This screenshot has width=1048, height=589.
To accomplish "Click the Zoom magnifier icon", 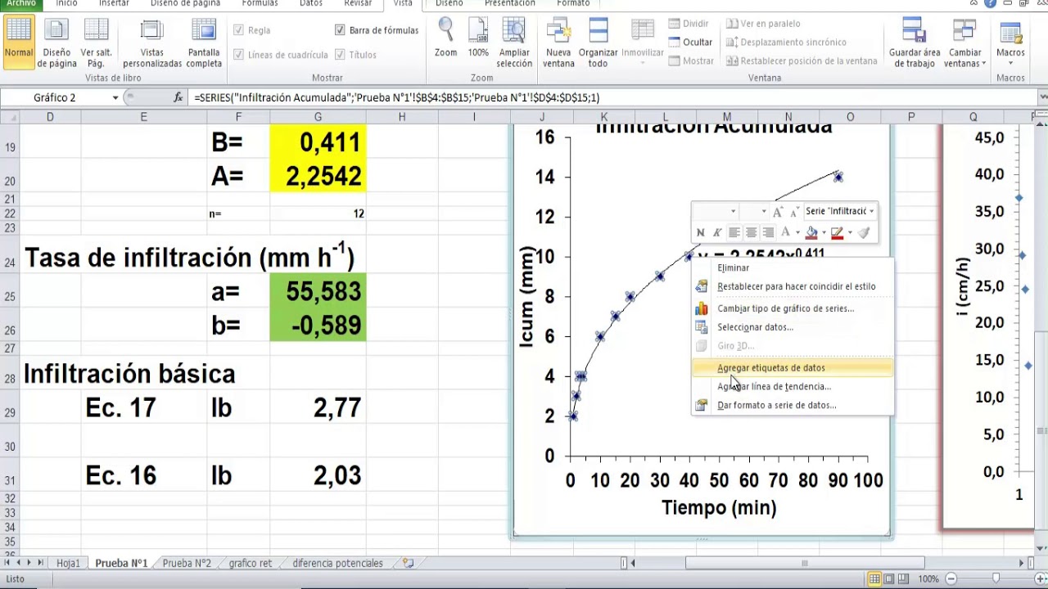I will click(x=445, y=31).
